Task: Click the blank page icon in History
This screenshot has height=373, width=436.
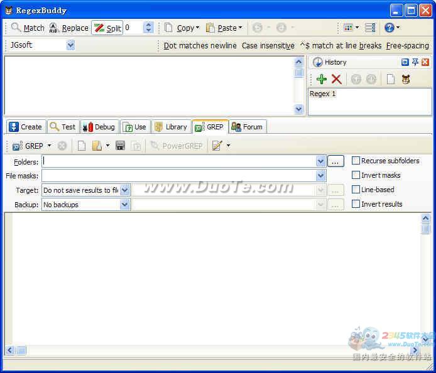Action: [x=391, y=79]
